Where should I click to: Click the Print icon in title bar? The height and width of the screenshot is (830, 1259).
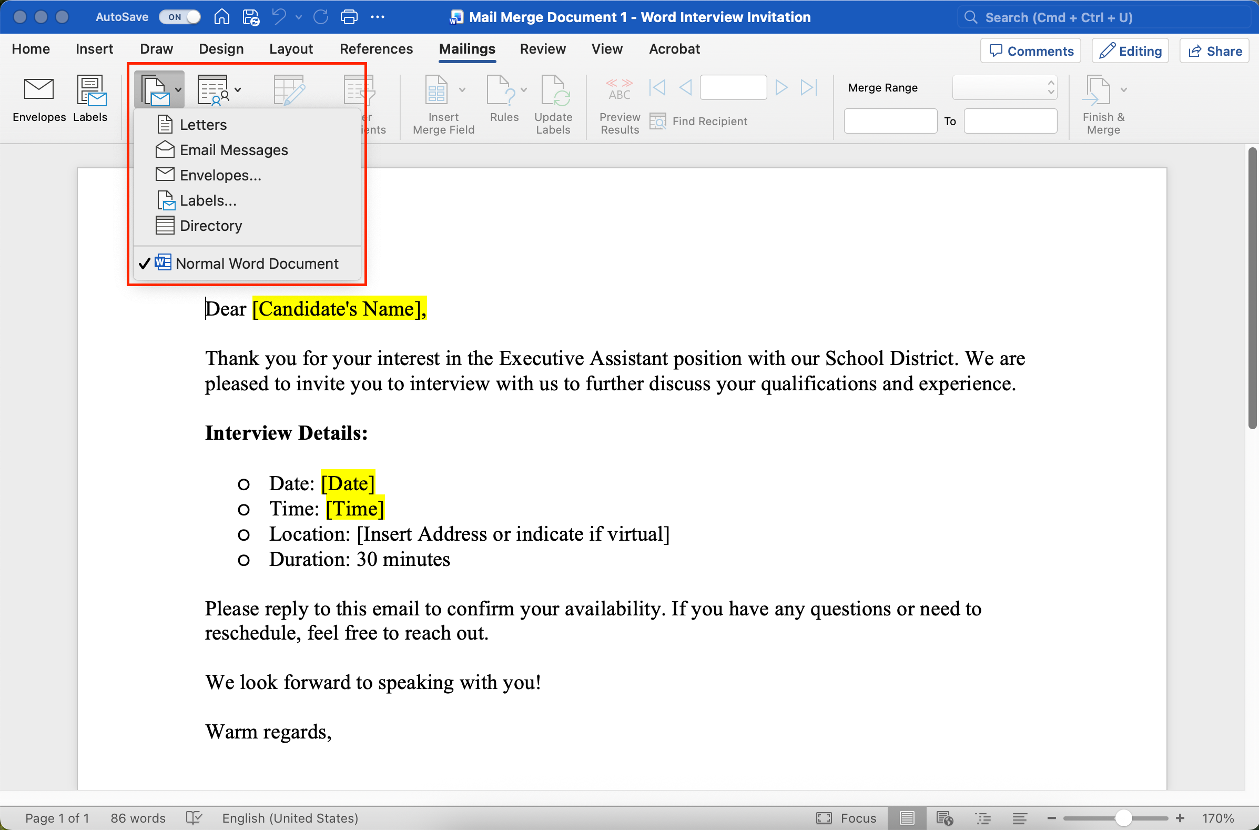[x=349, y=17]
